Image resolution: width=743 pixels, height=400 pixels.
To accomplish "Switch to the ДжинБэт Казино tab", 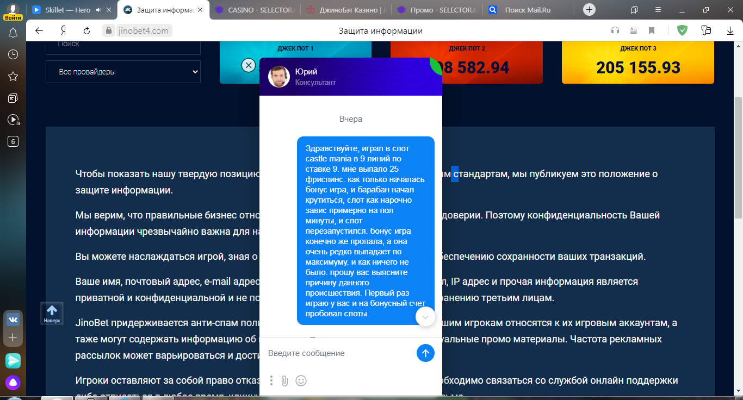I will coord(346,10).
